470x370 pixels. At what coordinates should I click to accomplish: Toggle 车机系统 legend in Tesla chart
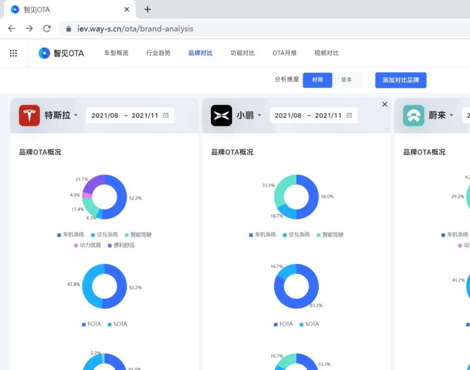[x=70, y=235]
